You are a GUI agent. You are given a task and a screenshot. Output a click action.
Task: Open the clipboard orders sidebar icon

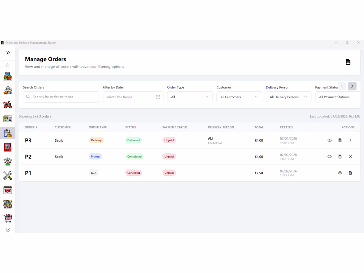point(8,133)
